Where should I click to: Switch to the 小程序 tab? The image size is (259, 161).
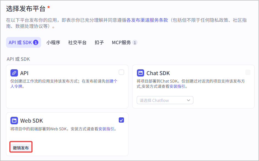pos(53,43)
